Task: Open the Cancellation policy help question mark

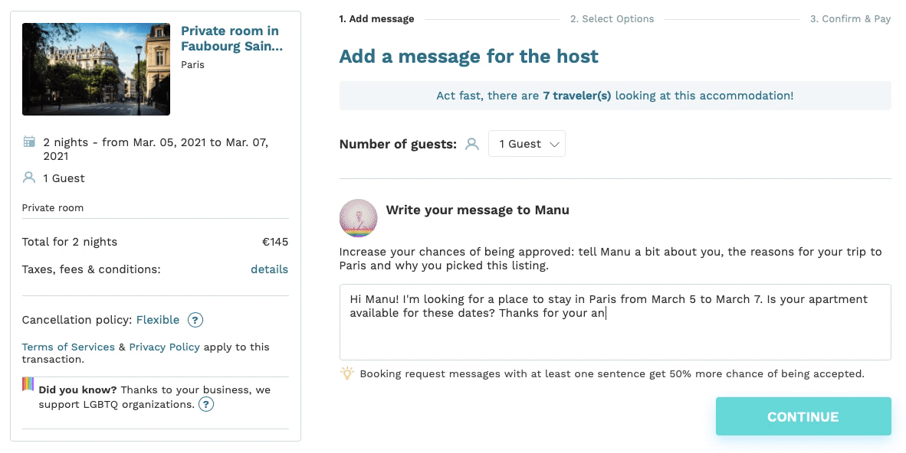Action: pos(195,320)
